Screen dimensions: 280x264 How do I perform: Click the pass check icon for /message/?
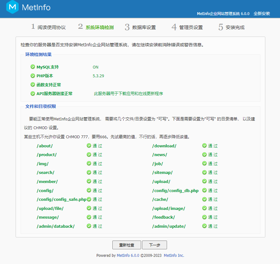[x=89, y=217]
